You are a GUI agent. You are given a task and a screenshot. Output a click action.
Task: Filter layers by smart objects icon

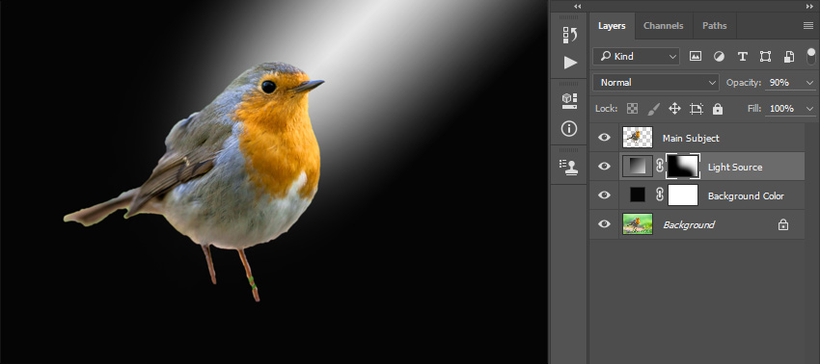pyautogui.click(x=789, y=57)
